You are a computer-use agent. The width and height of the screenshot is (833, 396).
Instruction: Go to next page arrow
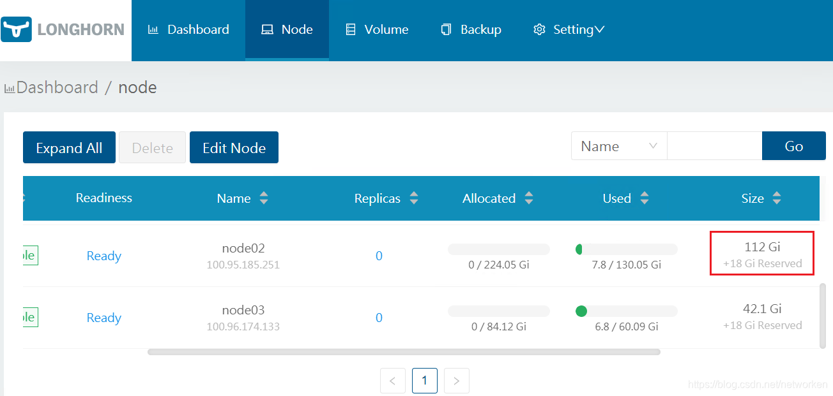point(456,381)
